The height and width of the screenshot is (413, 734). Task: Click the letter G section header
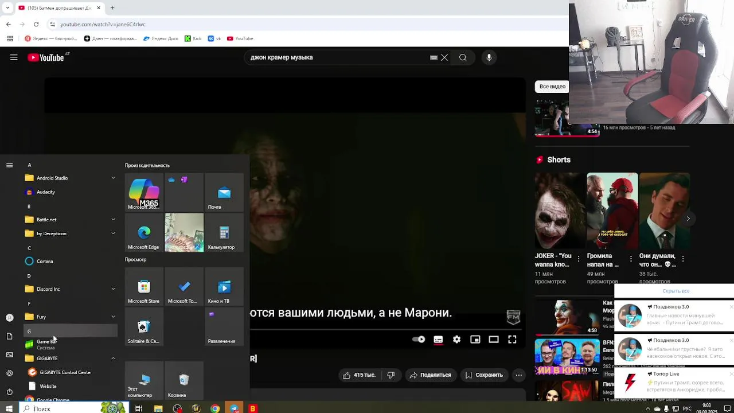click(x=71, y=331)
